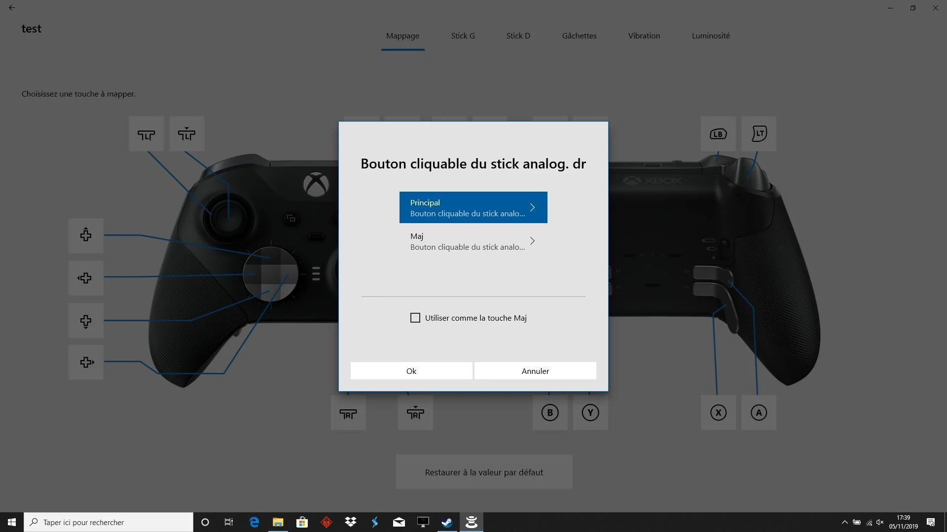Go back using the top-left arrow

12,8
